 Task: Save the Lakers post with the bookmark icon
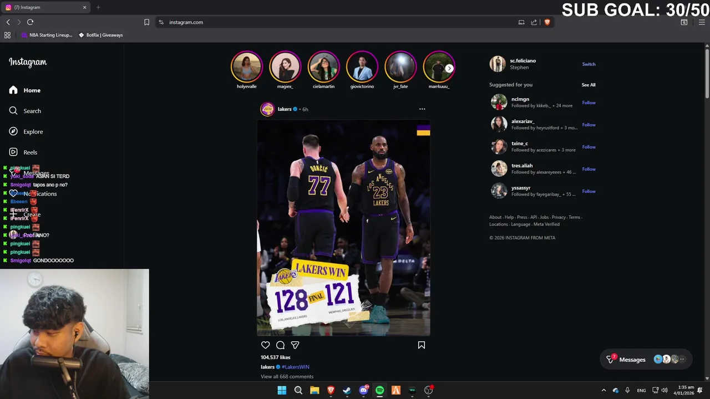pyautogui.click(x=422, y=345)
